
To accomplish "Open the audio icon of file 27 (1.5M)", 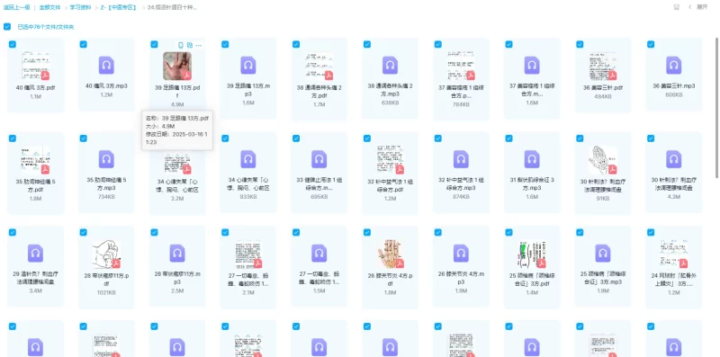I will 319,253.
